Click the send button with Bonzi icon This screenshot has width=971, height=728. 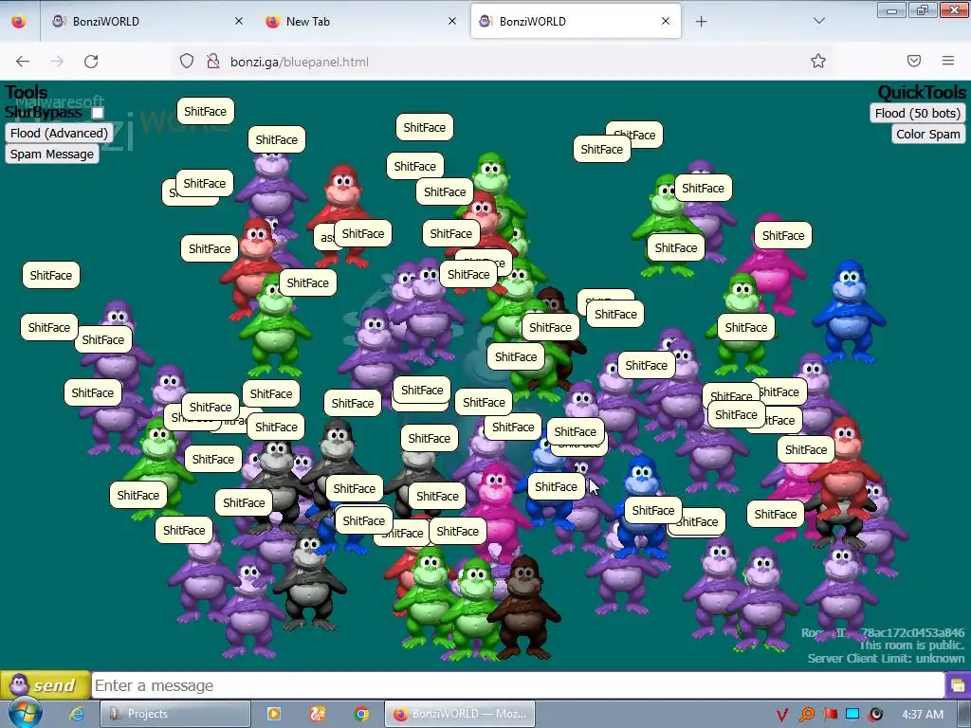coord(45,685)
